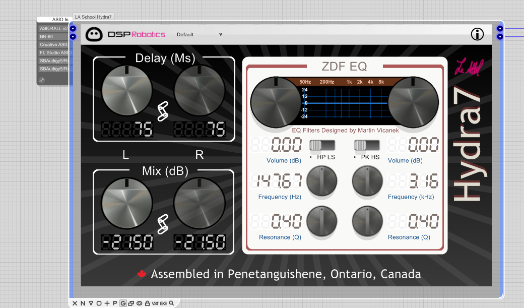Click the top left input connector of Hydra7 module
The height and width of the screenshot is (308, 524).
tap(73, 28)
